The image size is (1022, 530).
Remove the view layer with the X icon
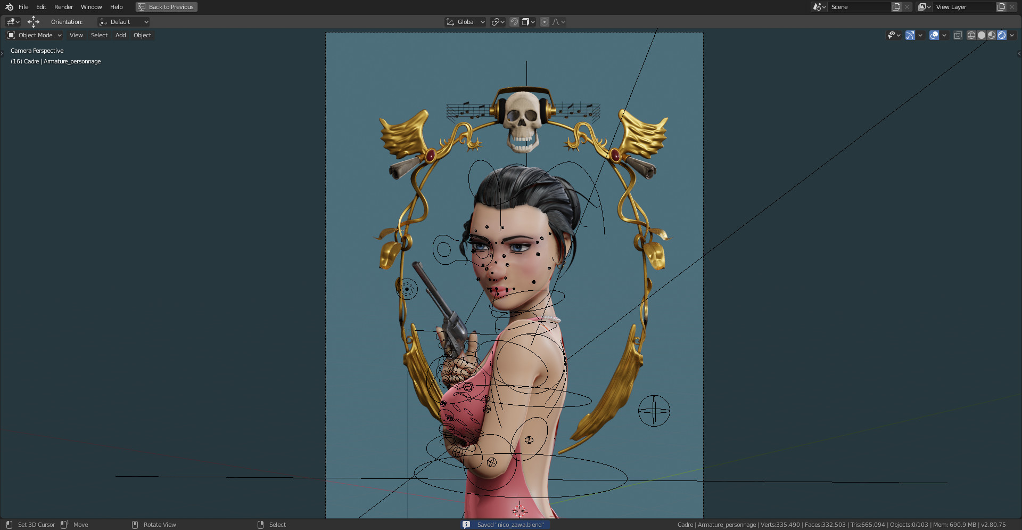pyautogui.click(x=1012, y=7)
